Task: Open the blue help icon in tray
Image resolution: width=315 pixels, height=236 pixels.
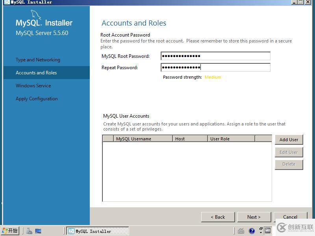Action: click(252, 231)
